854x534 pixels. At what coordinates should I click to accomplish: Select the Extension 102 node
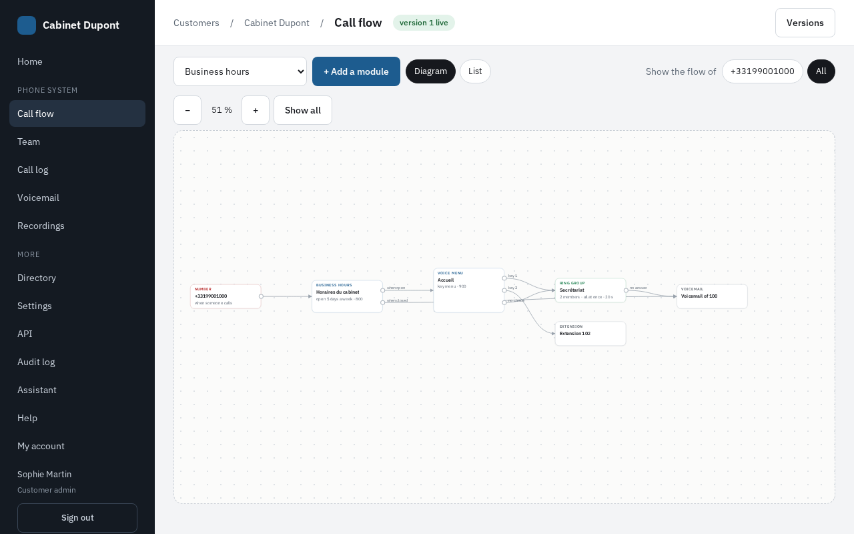point(590,334)
